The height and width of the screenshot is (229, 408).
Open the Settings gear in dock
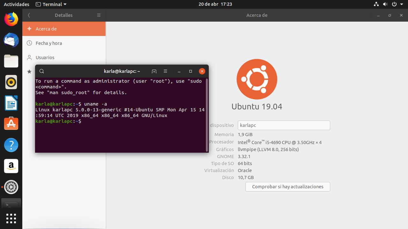point(11,187)
